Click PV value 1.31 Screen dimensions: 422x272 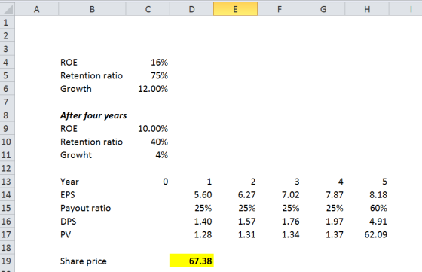pyautogui.click(x=247, y=234)
